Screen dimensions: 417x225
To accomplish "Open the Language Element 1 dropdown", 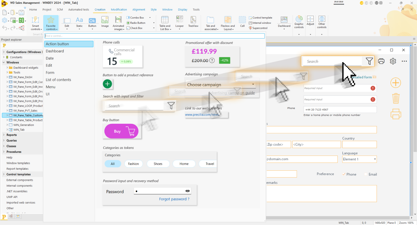I will click(x=359, y=159).
